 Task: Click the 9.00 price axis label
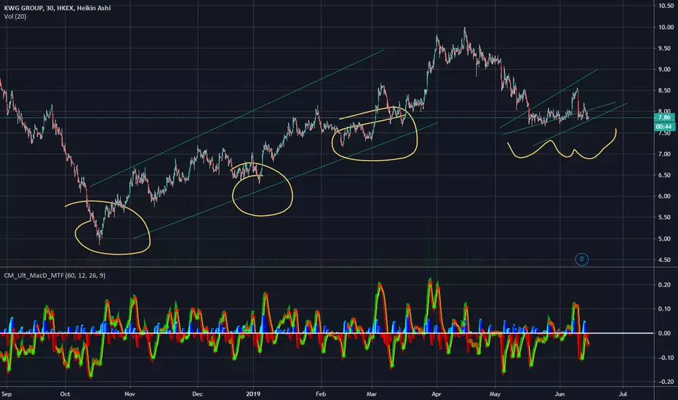pyautogui.click(x=665, y=69)
